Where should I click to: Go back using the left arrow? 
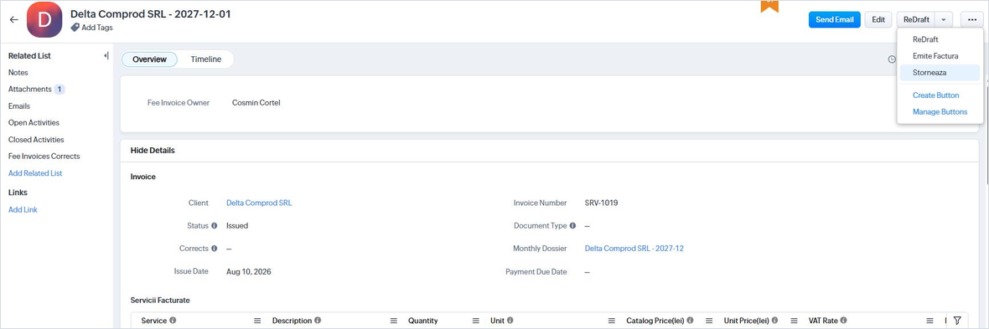click(x=14, y=19)
